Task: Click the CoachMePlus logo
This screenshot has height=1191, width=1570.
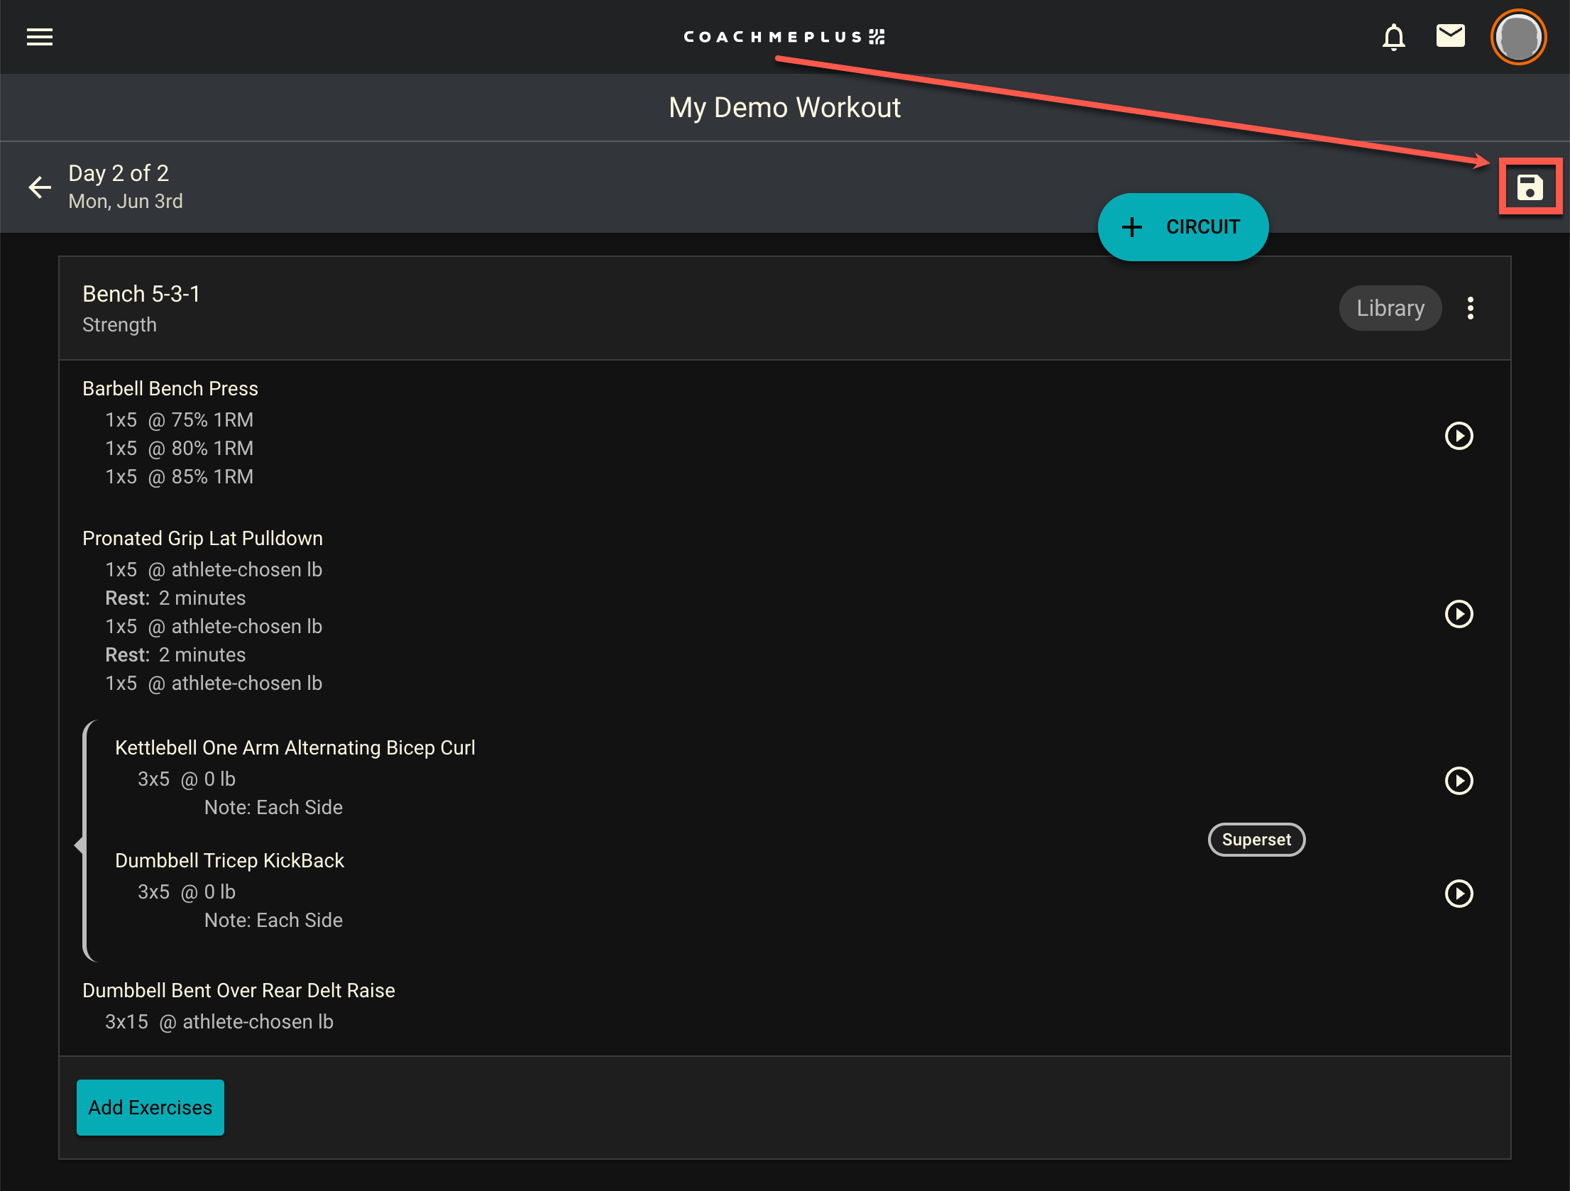Action: [x=784, y=37]
